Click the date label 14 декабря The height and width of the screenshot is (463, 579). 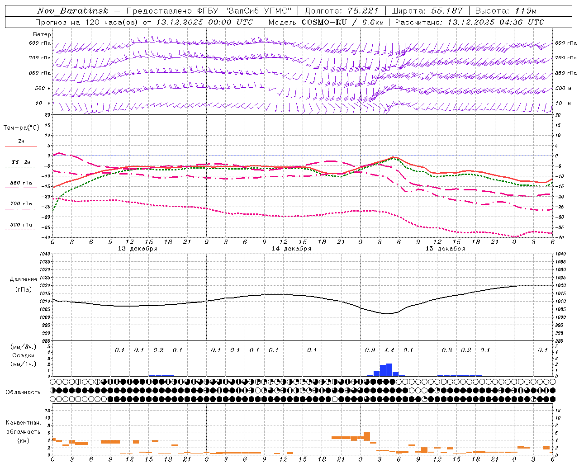(x=291, y=249)
